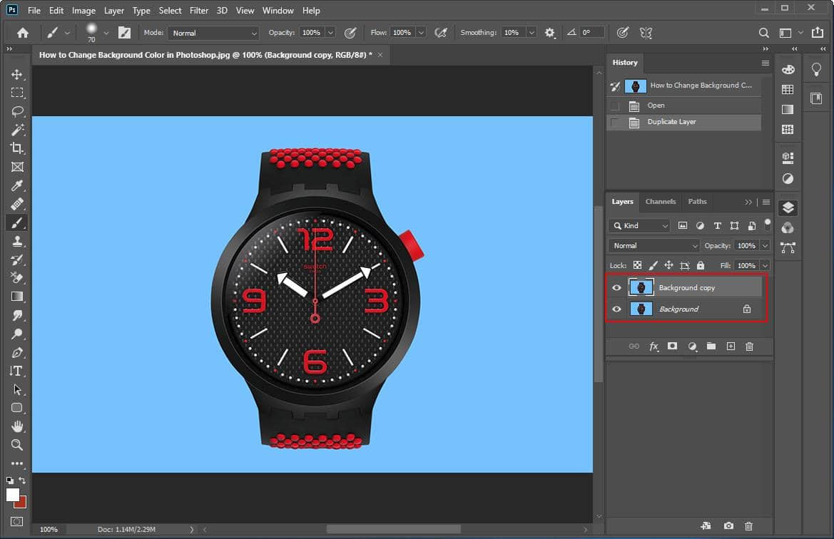Viewport: 834px width, 539px height.
Task: Add a layer mask from the Layers panel
Action: tap(672, 346)
